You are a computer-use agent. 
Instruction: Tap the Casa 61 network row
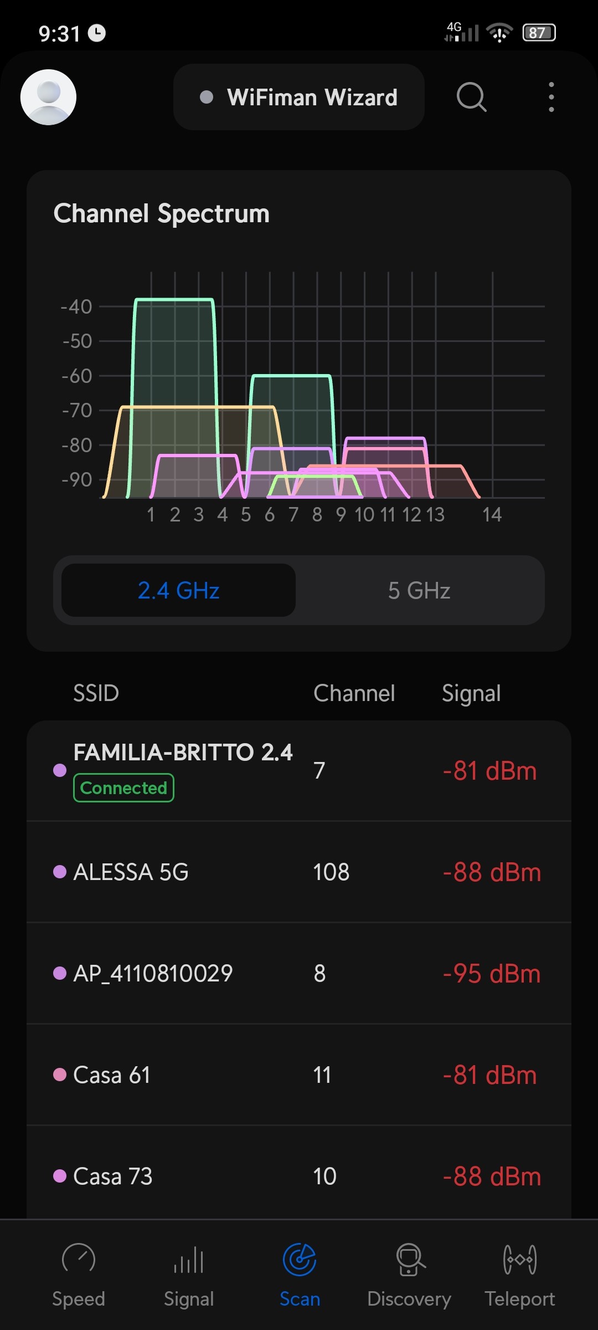299,1075
